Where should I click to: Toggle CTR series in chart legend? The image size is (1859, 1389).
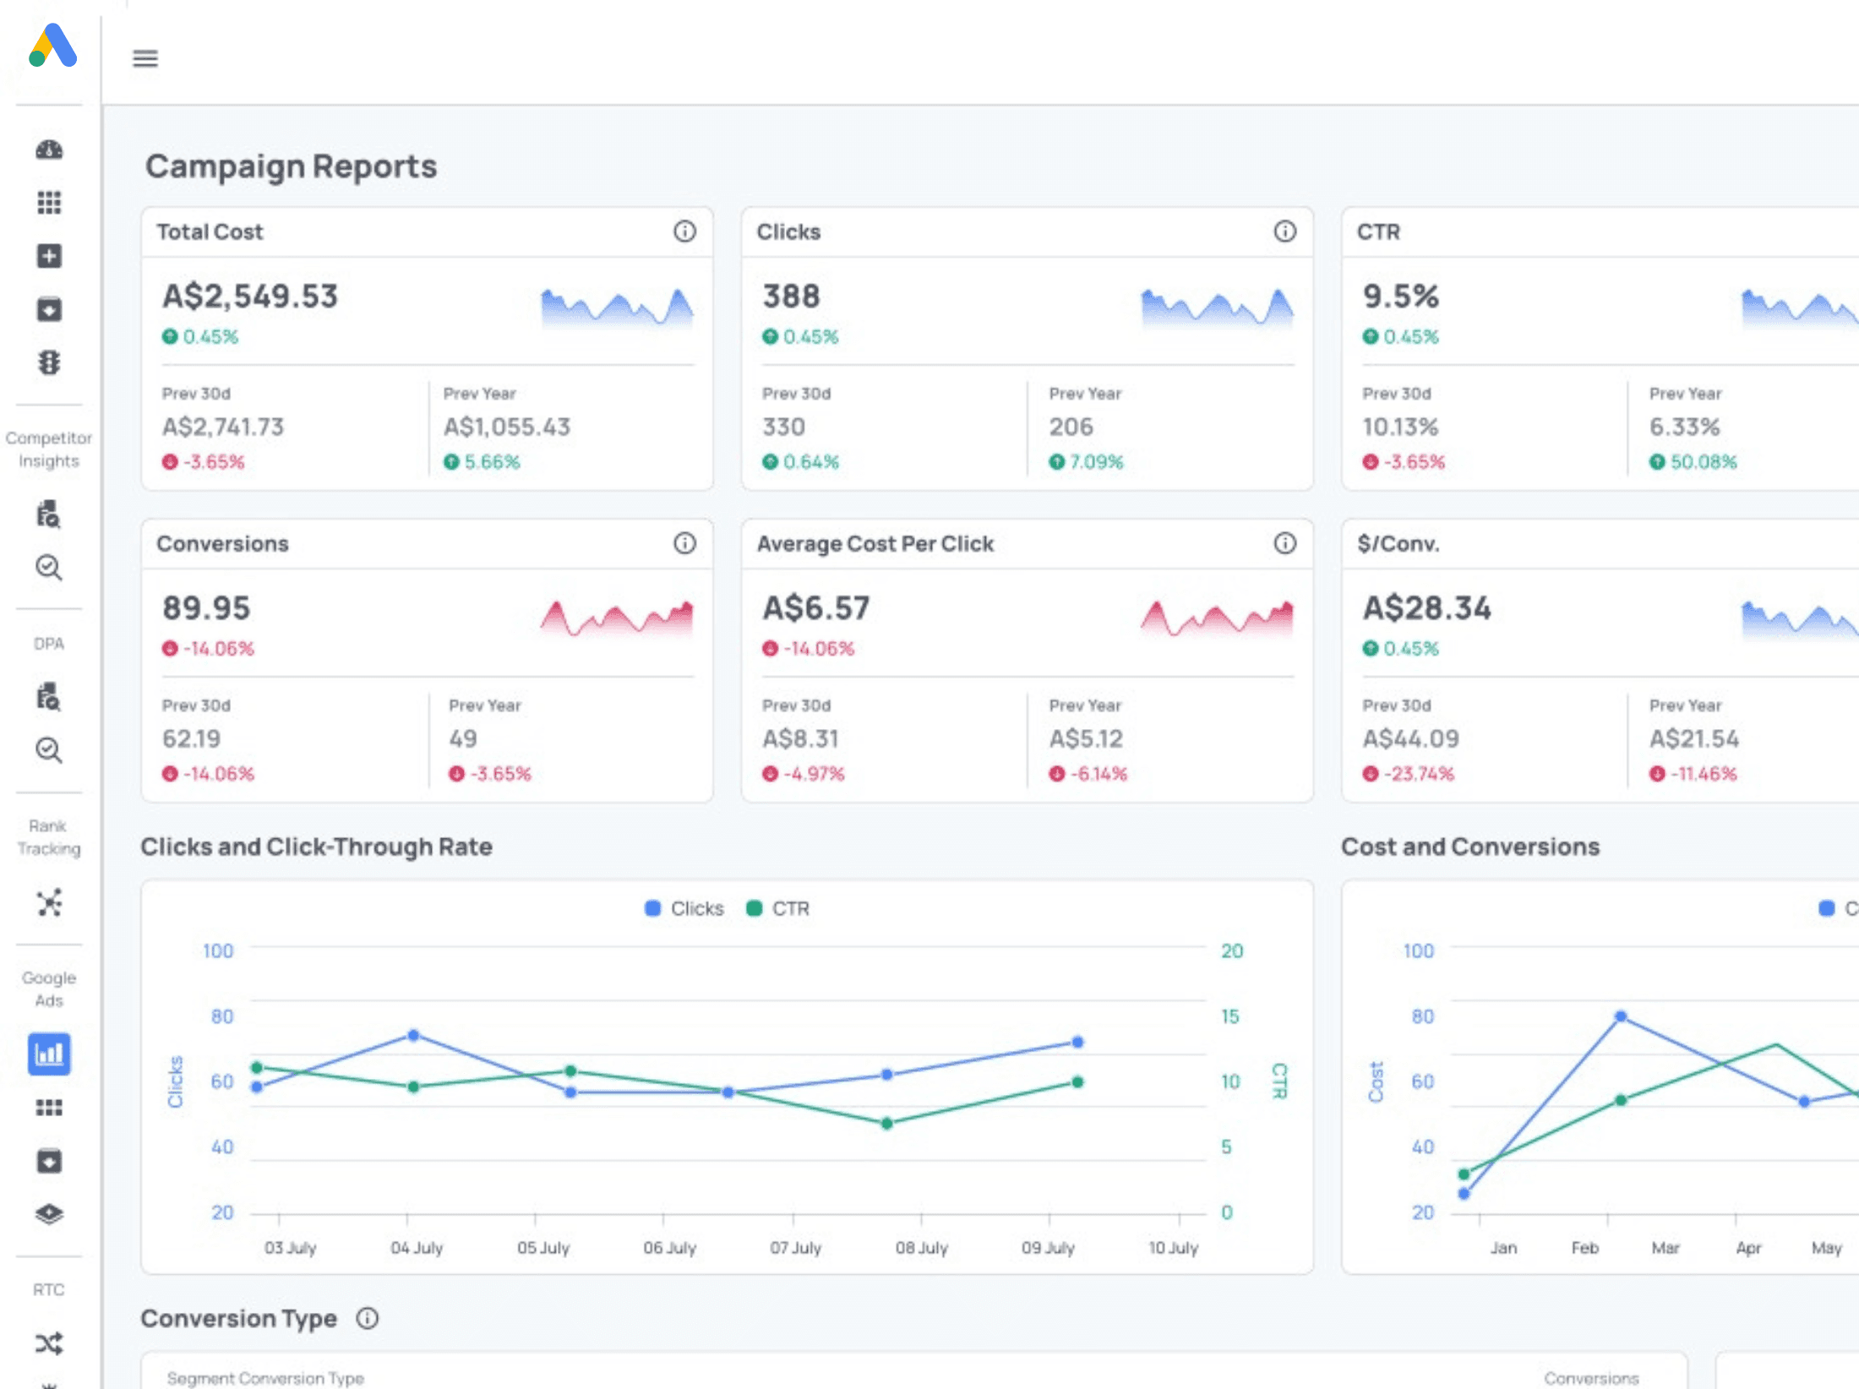click(778, 908)
